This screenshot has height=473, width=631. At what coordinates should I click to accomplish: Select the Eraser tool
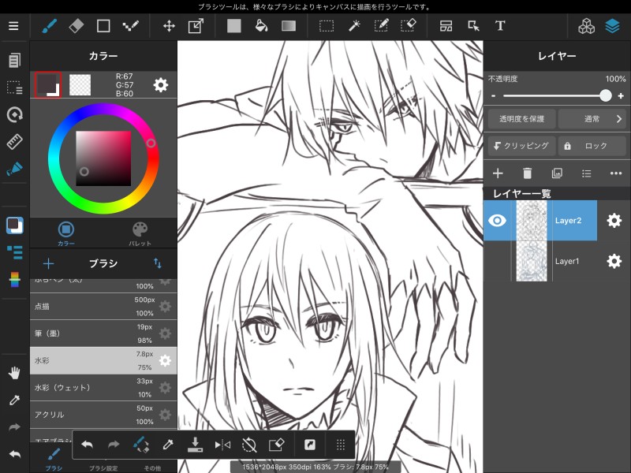tap(76, 26)
